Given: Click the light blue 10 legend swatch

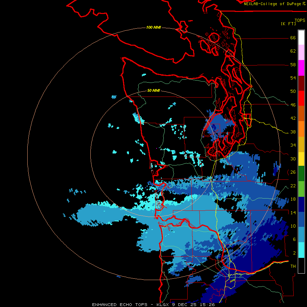Looking at the screenshot, I should 301,235.
